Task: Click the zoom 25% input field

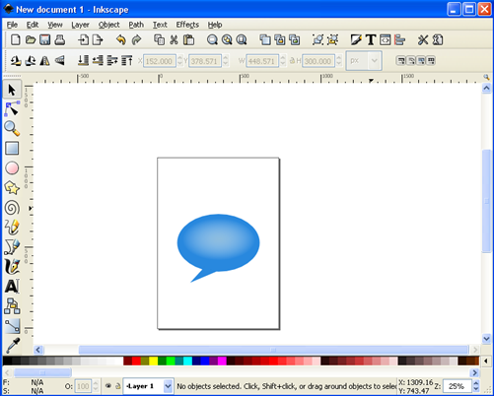Action: [457, 386]
